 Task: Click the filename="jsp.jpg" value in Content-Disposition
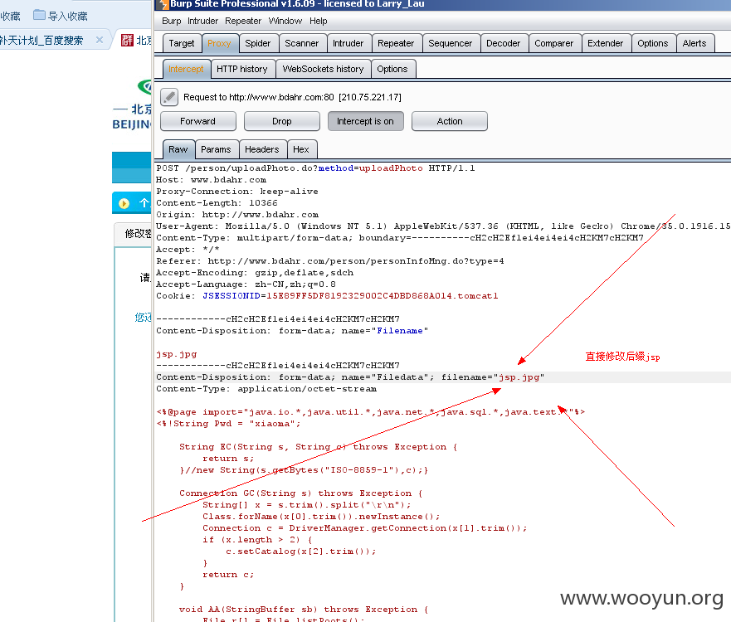click(x=493, y=377)
